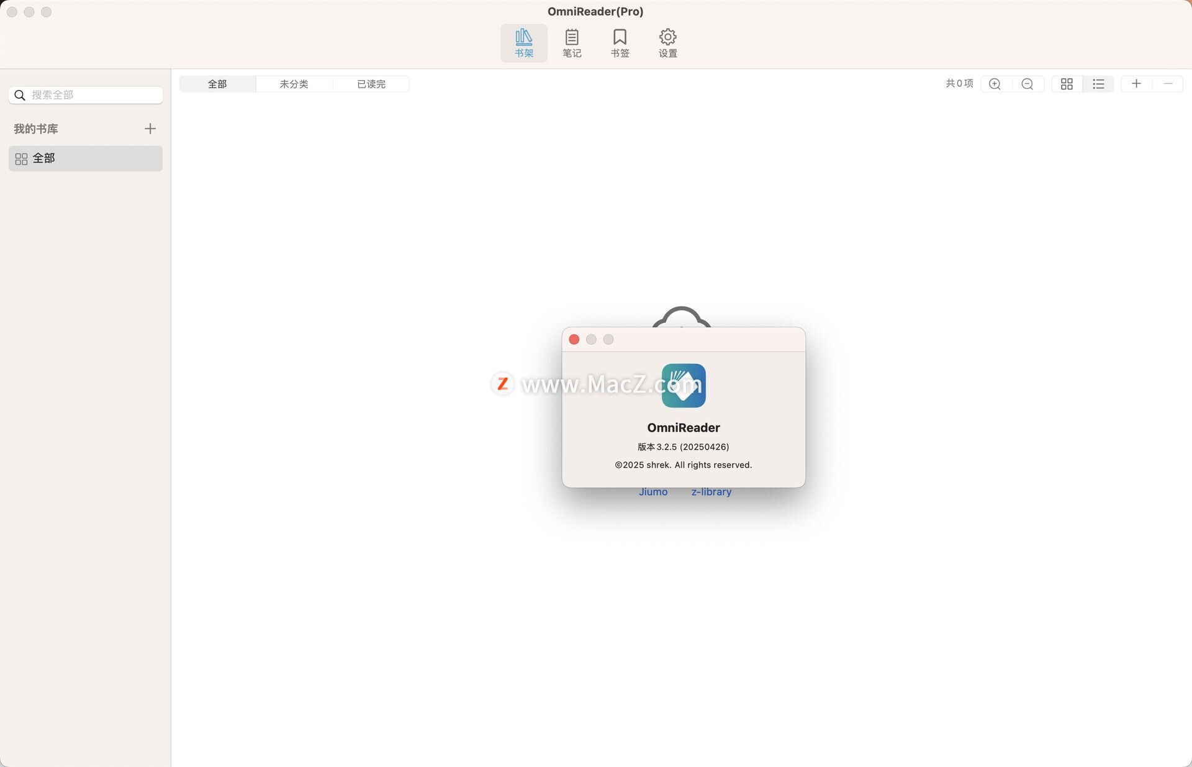Click the search magnifier icon in the sidebar
This screenshot has height=767, width=1192.
click(x=20, y=95)
